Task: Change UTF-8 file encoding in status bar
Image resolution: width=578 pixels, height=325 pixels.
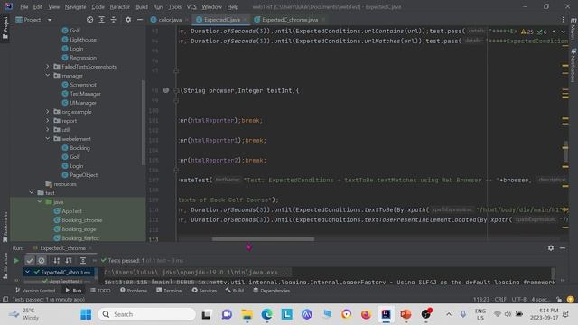Action: [519, 299]
